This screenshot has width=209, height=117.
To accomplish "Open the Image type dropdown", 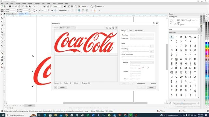I will 142,38.
